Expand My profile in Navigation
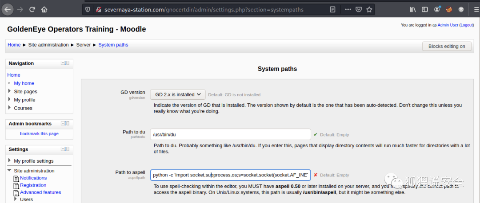The image size is (480, 203). pos(9,100)
